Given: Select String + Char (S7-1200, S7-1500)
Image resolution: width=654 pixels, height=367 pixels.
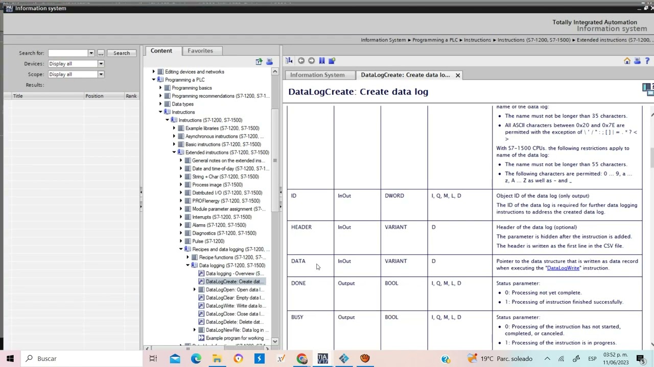Looking at the screenshot, I should coord(225,177).
